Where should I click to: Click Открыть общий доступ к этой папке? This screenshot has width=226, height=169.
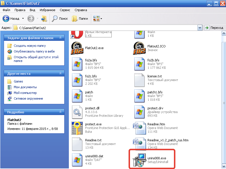[36, 59]
